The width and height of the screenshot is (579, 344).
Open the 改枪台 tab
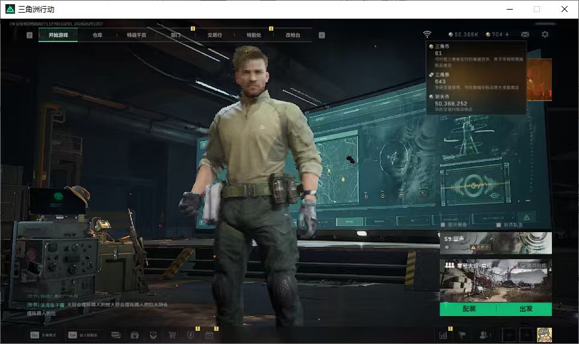[x=293, y=35]
